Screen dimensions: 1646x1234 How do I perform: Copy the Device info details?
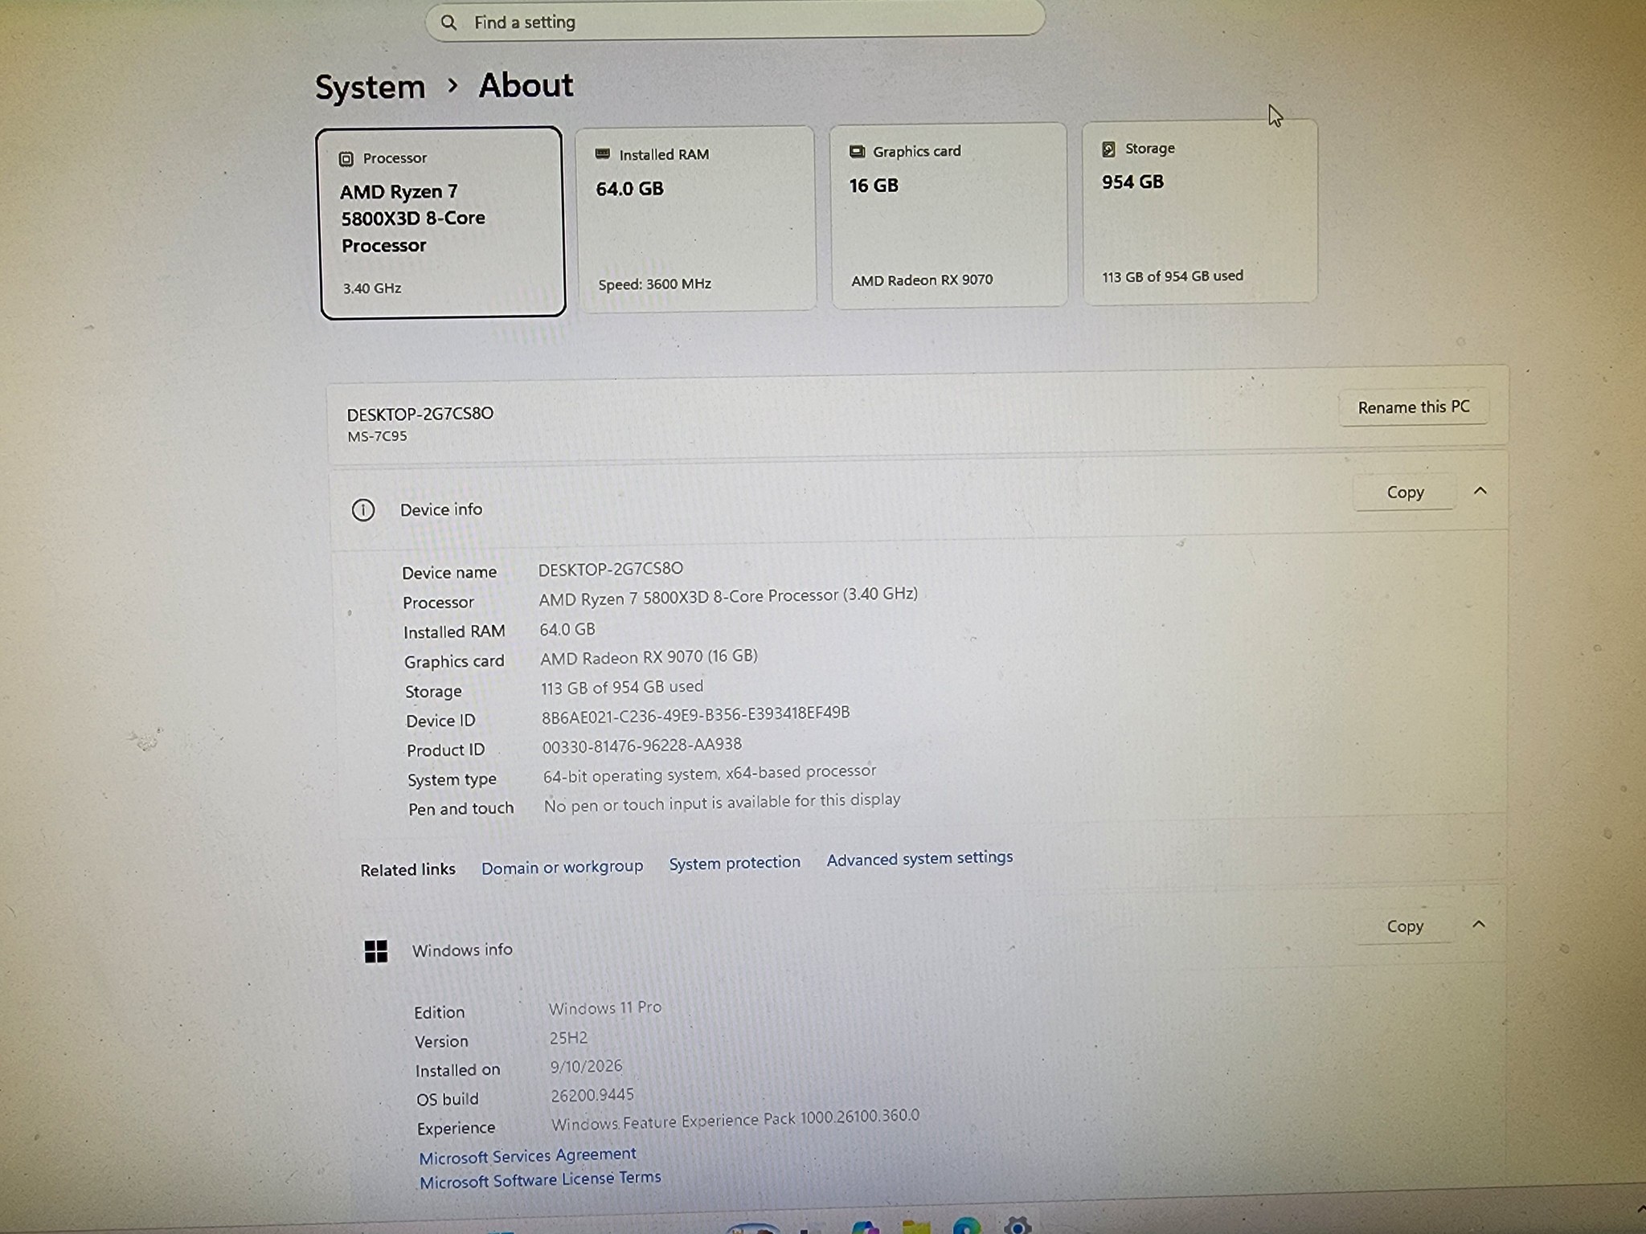1405,492
